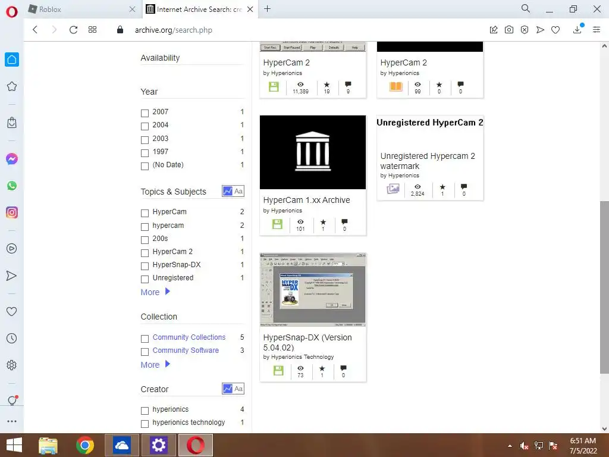609x457 pixels.
Task: Check the 2007 year filter
Action: [145, 113]
